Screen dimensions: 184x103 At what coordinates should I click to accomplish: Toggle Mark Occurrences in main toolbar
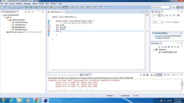(x=66, y=7)
